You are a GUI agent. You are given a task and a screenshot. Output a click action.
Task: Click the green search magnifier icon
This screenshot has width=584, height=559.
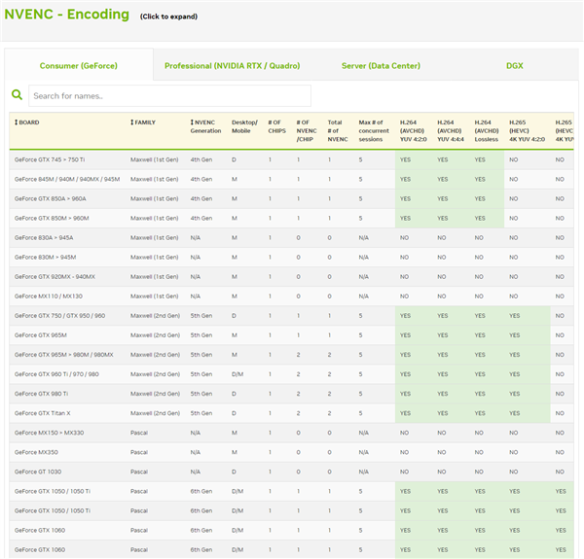point(17,95)
